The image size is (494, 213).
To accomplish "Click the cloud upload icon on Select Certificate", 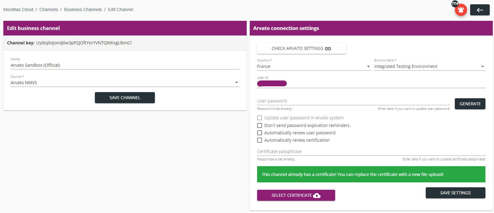I will (317, 196).
